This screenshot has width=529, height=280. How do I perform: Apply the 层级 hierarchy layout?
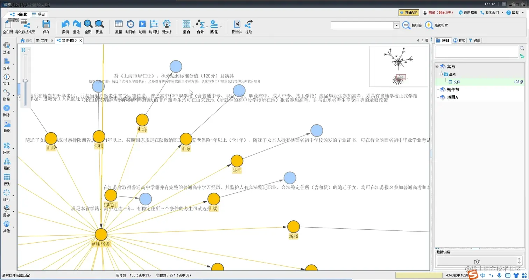(7, 164)
